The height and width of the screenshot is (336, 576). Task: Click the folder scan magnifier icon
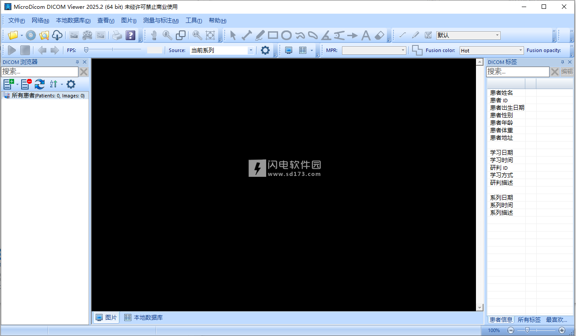[x=44, y=35]
